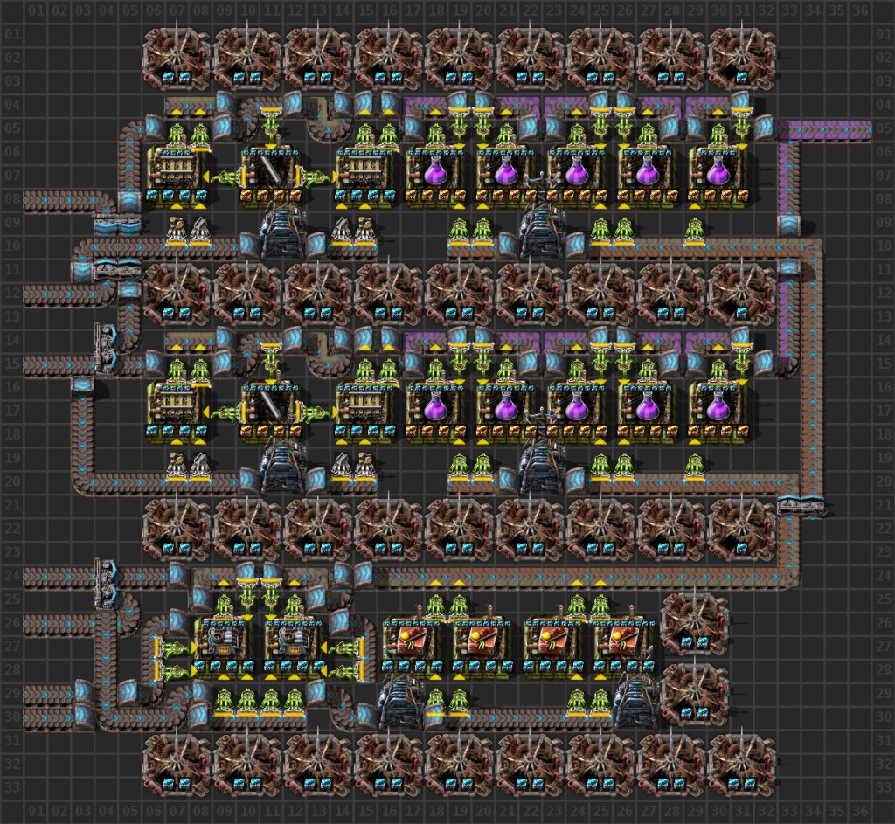Select the iron stick assembler spanning rows 16-18
The width and height of the screenshot is (895, 824).
270,411
